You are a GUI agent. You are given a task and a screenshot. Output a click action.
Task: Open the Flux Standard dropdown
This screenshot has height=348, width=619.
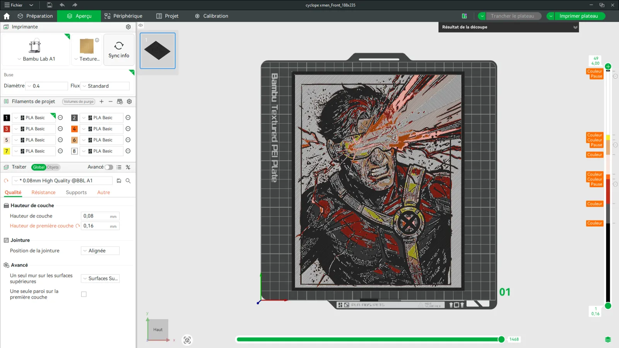[x=105, y=86]
